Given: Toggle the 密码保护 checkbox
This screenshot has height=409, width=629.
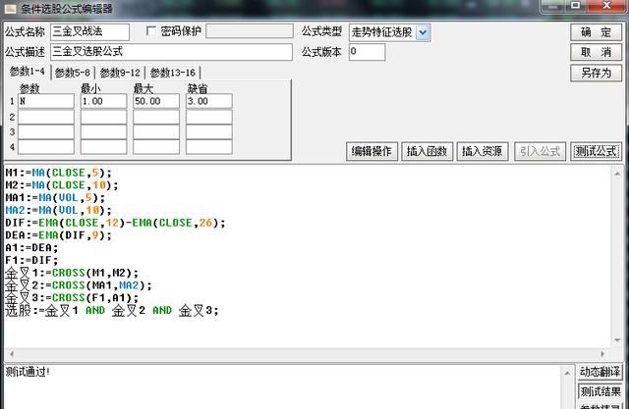Looking at the screenshot, I should pos(151,31).
